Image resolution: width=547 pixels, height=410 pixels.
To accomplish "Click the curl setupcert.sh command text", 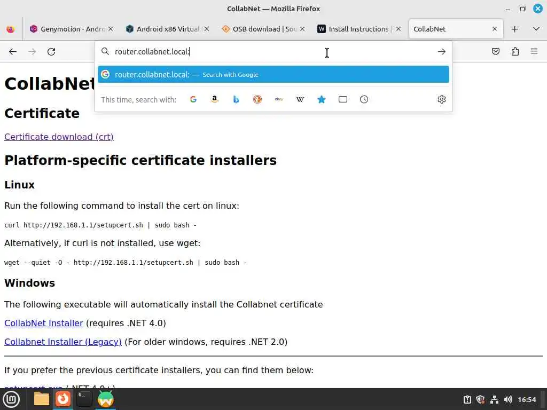I will (x=100, y=225).
